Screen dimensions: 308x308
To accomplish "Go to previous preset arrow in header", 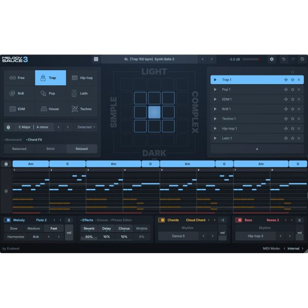I will [203, 59].
